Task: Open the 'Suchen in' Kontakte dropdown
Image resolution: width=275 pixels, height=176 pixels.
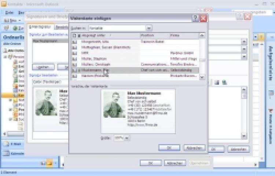Action: (x=149, y=28)
